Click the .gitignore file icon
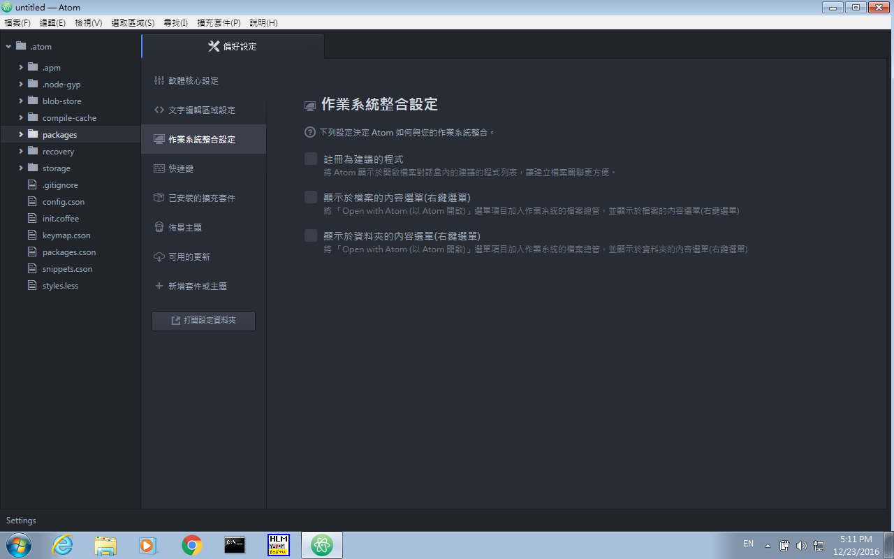 (x=31, y=184)
